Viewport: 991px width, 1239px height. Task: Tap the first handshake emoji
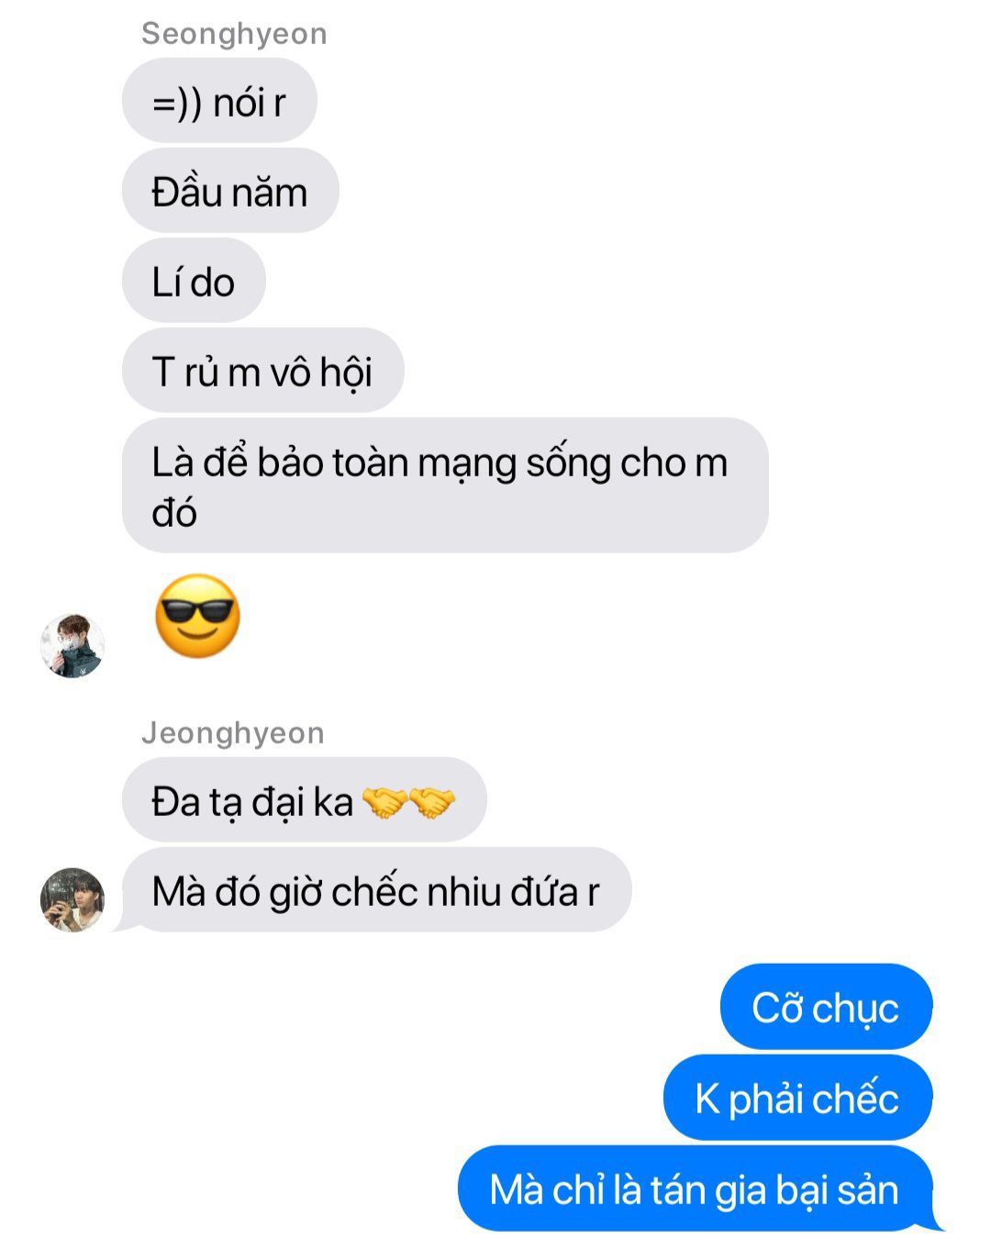coord(385,802)
